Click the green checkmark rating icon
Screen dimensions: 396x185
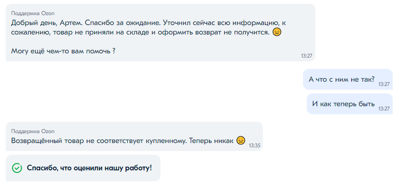tap(17, 168)
